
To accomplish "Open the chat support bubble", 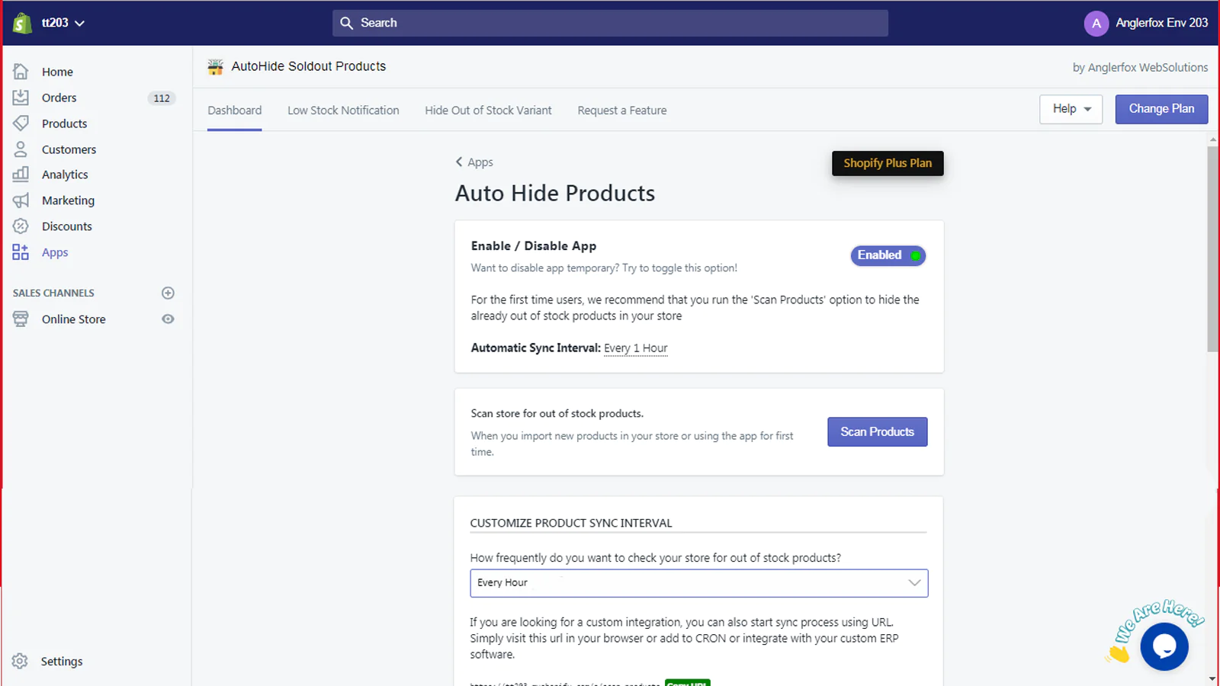I will pyautogui.click(x=1164, y=646).
